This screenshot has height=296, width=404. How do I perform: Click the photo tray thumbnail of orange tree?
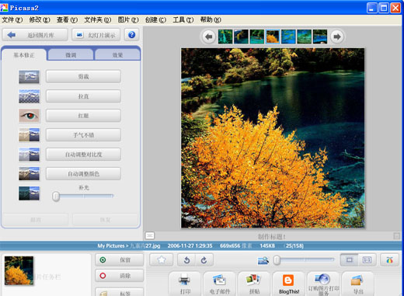[x=19, y=270]
